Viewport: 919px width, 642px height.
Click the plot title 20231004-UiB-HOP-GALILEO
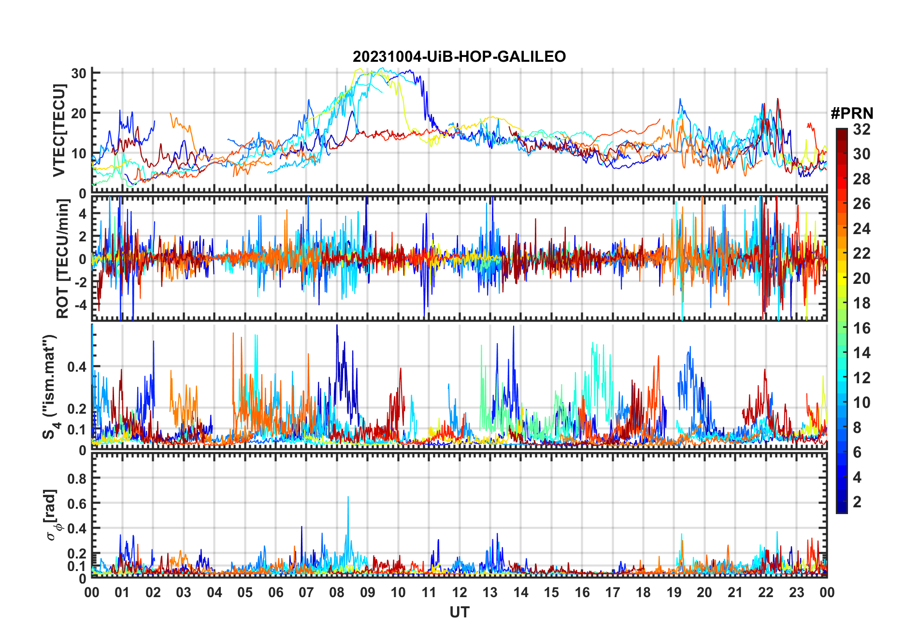coord(459,57)
